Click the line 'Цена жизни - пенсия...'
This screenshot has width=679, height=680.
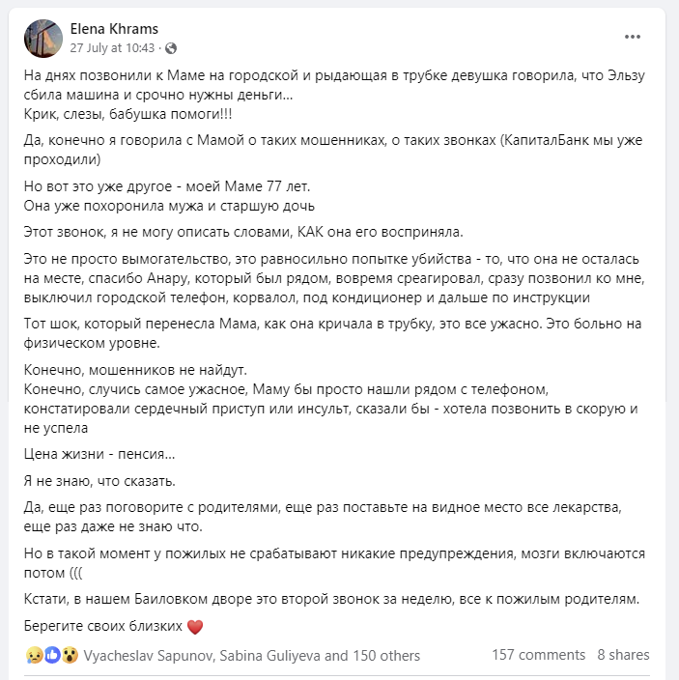tap(99, 454)
